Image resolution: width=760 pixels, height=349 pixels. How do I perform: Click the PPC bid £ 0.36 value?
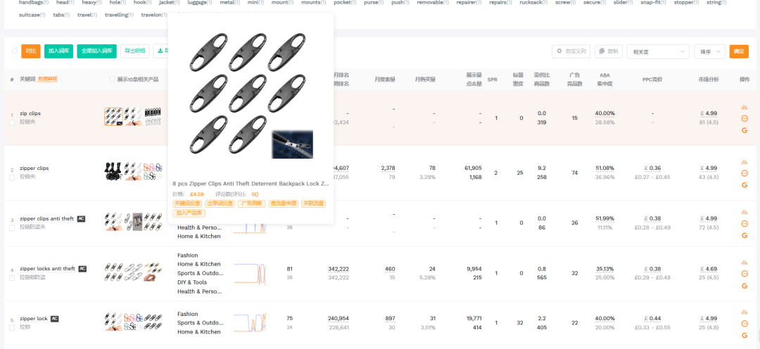tap(652, 169)
